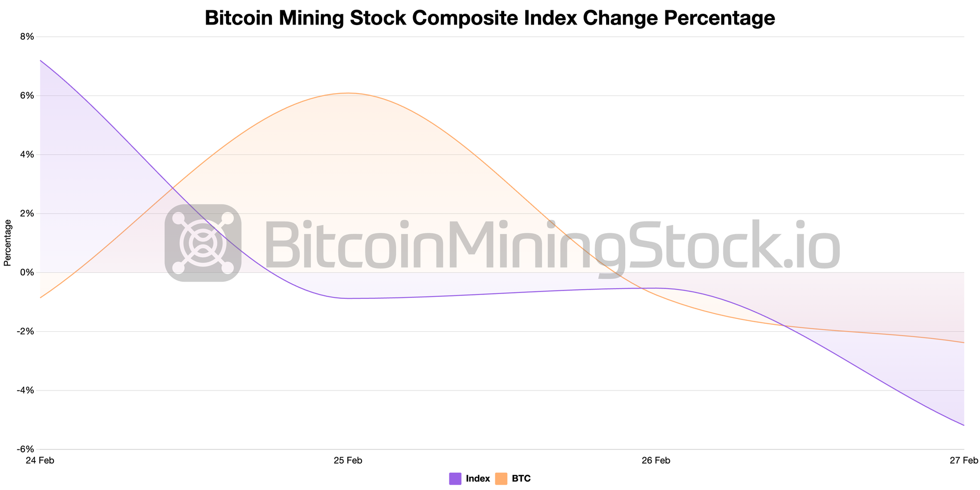Click the 8% y-axis tick label
Viewport: 980px width, 490px height.
26,37
